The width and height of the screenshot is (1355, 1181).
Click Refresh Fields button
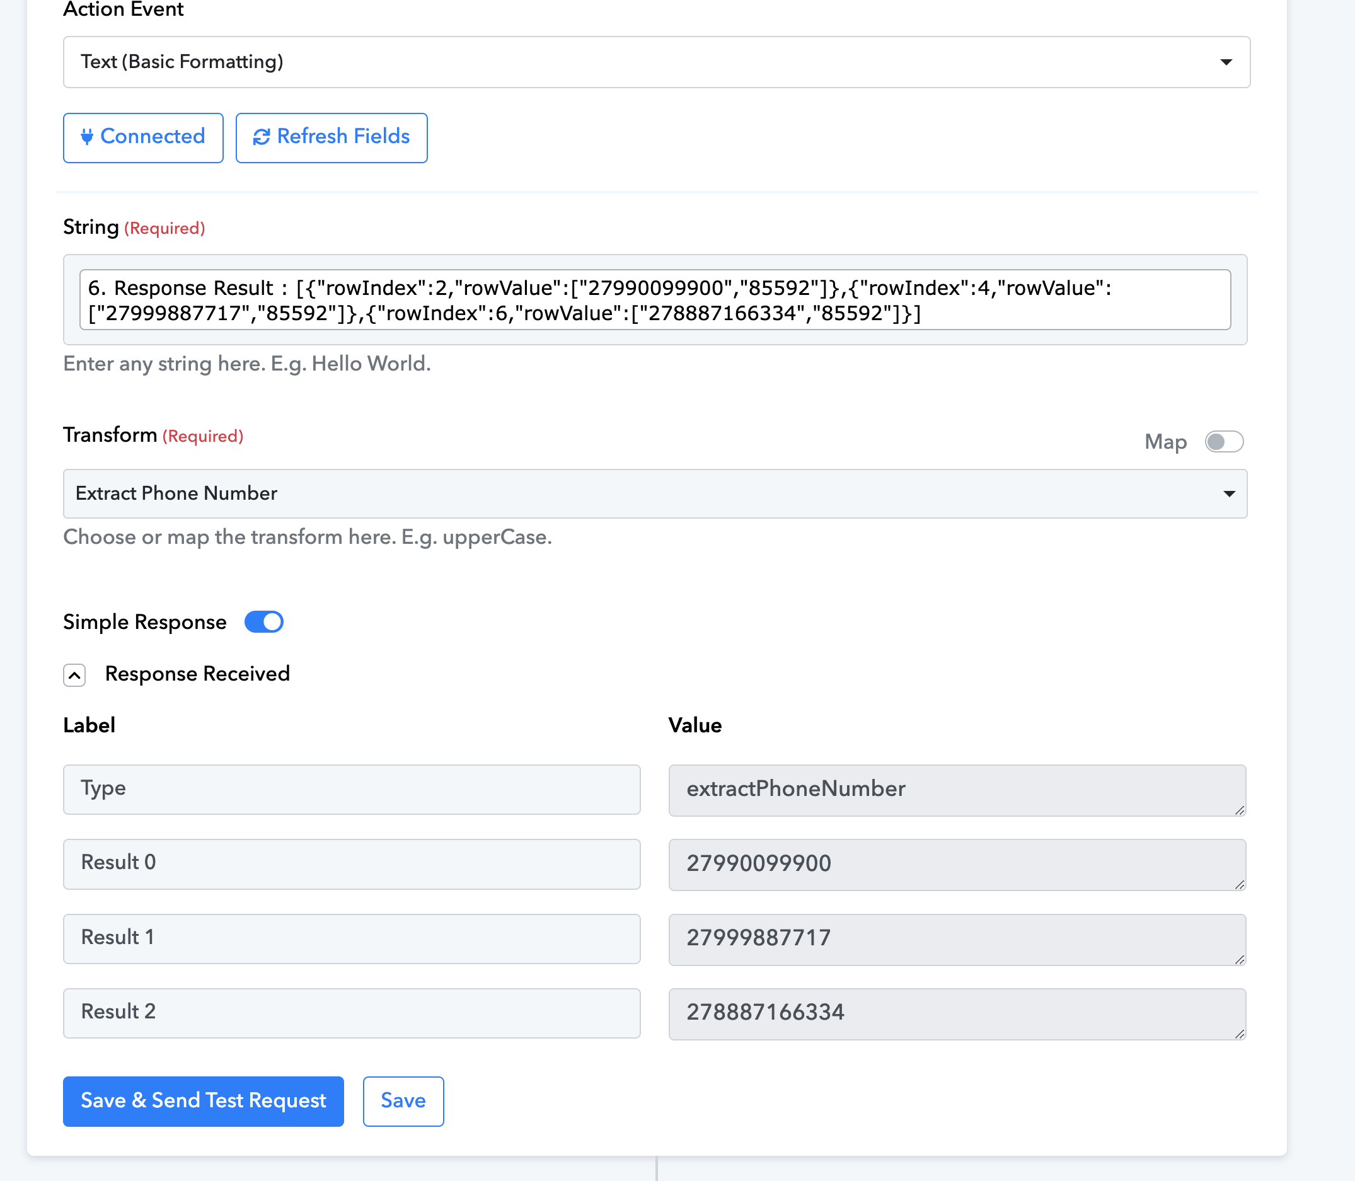(x=332, y=137)
